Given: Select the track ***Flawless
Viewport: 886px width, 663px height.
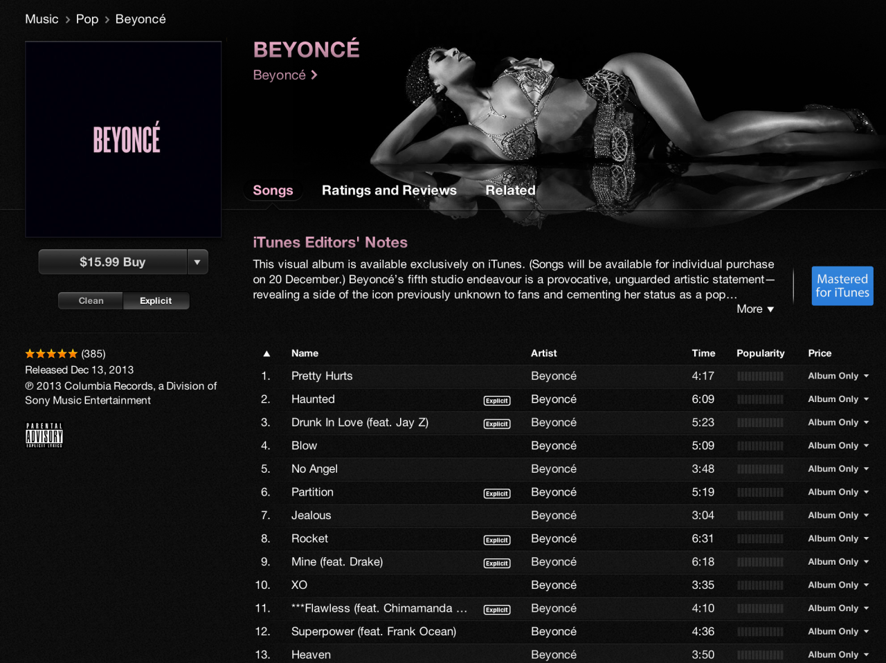Looking at the screenshot, I should tap(379, 608).
